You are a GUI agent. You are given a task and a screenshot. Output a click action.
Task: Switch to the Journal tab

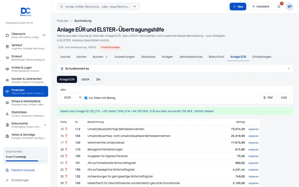65,57
